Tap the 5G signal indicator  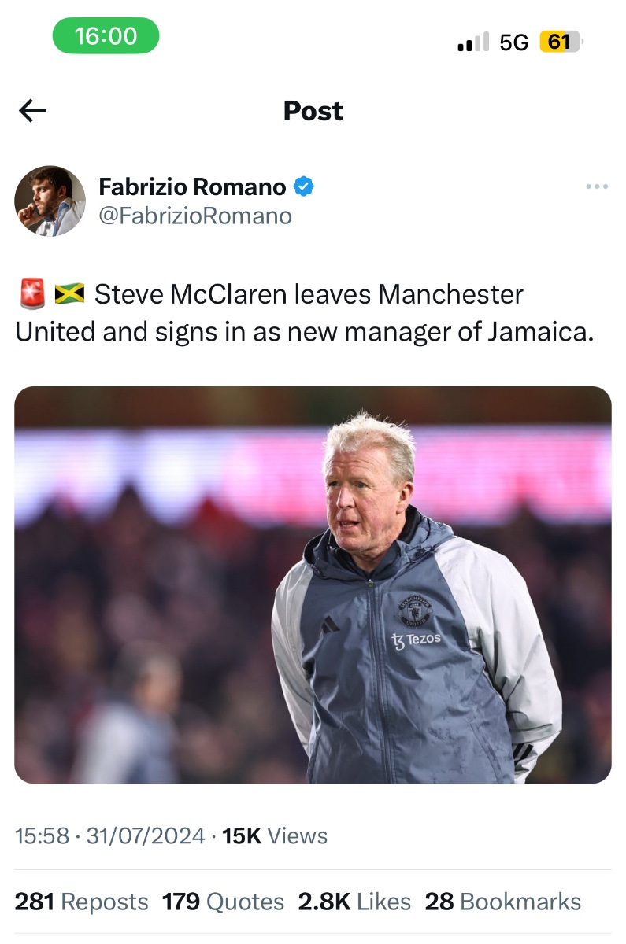(x=514, y=42)
